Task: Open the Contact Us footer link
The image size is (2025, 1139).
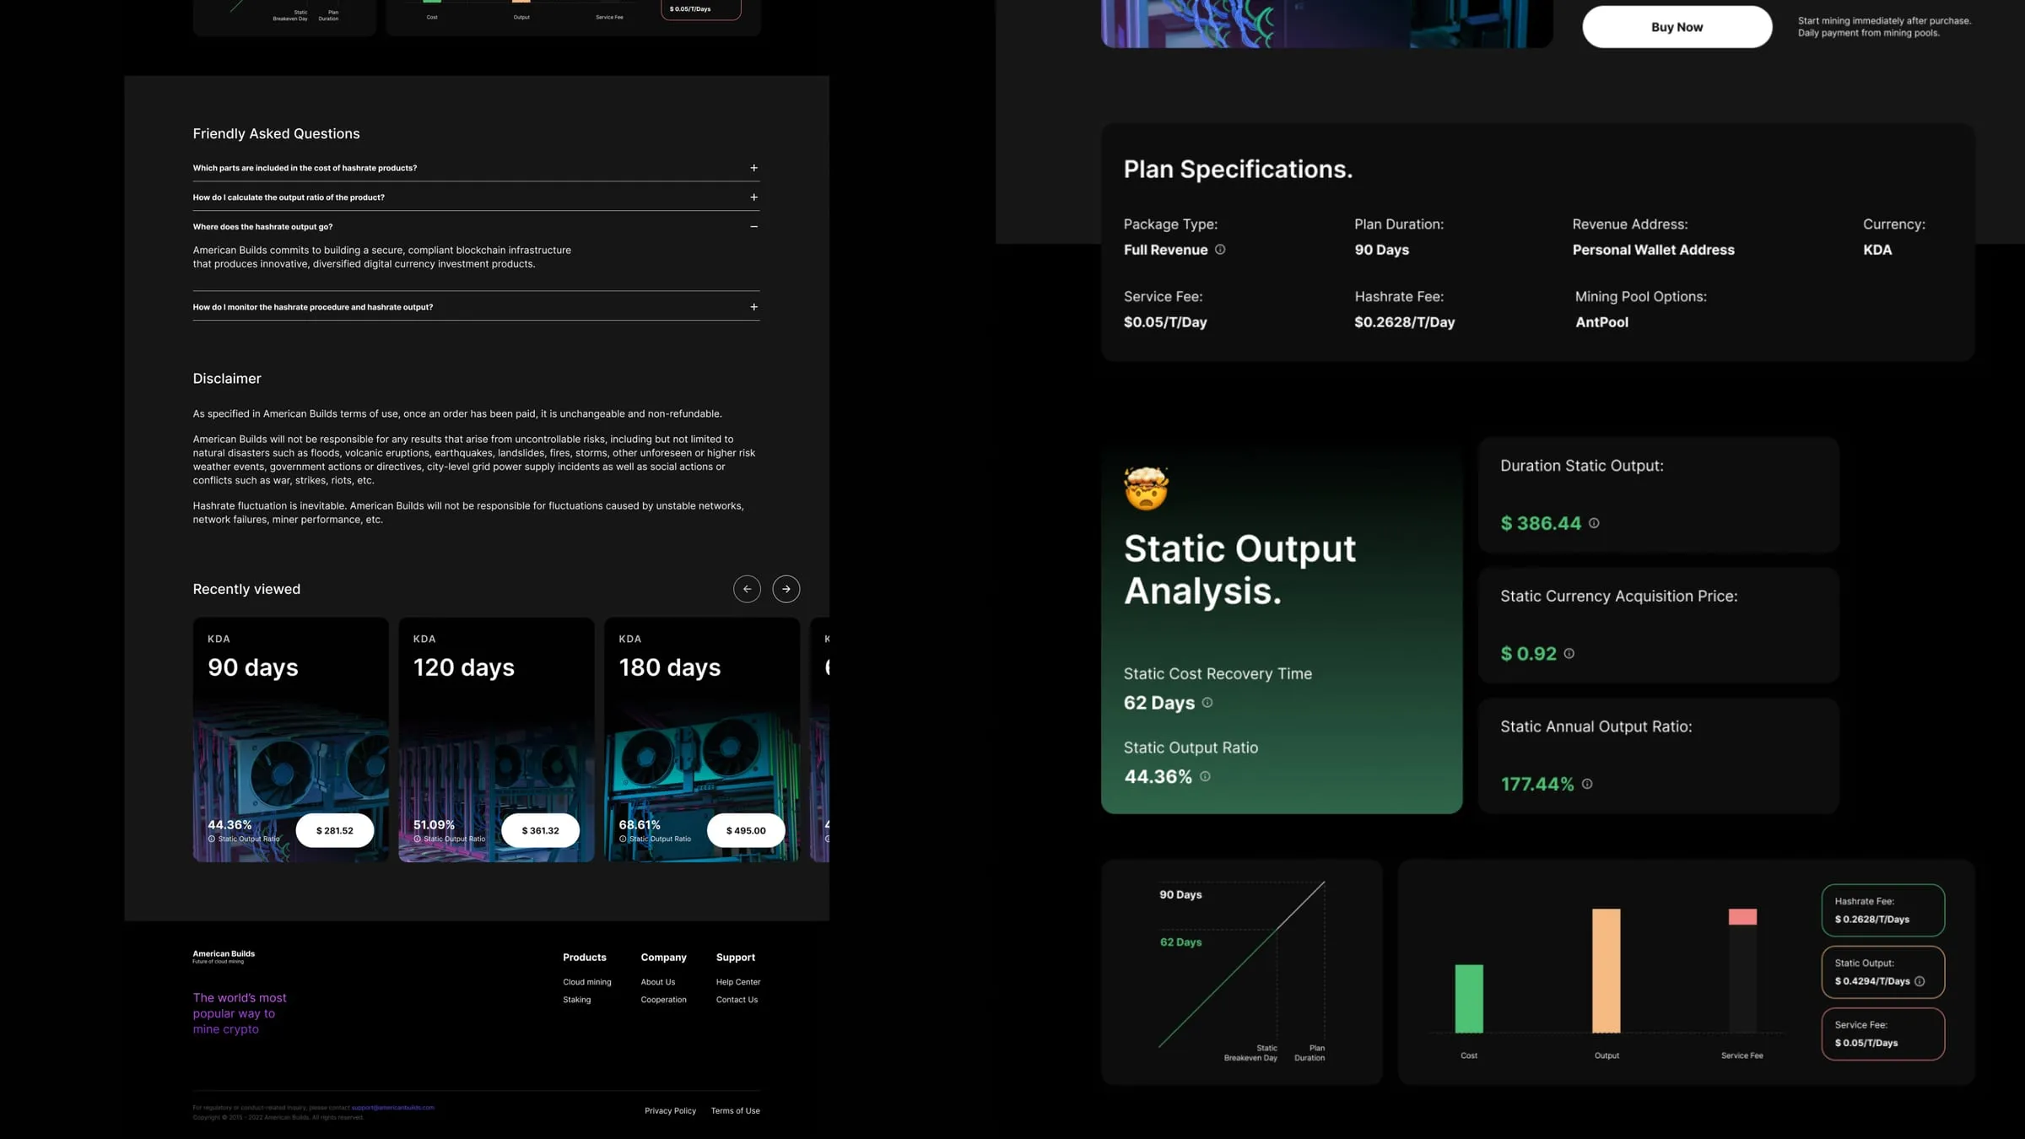Action: click(737, 1000)
